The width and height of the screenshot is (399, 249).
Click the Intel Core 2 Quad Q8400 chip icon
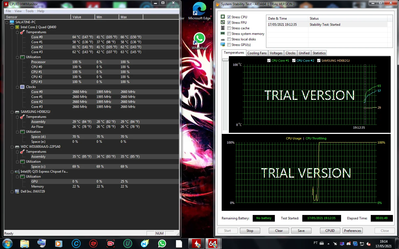[17, 27]
